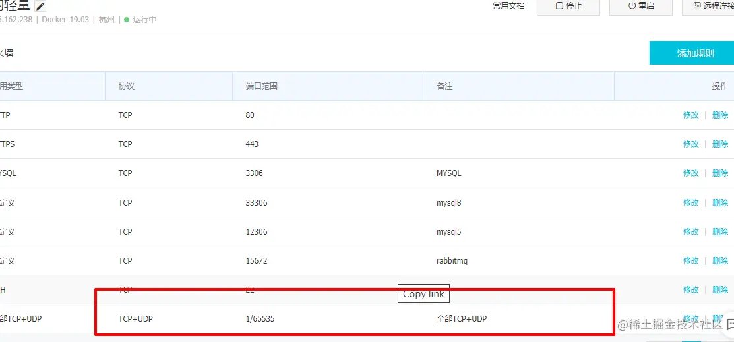Click 删除 for the port 3306 rule
The height and width of the screenshot is (342, 734).
720,173
